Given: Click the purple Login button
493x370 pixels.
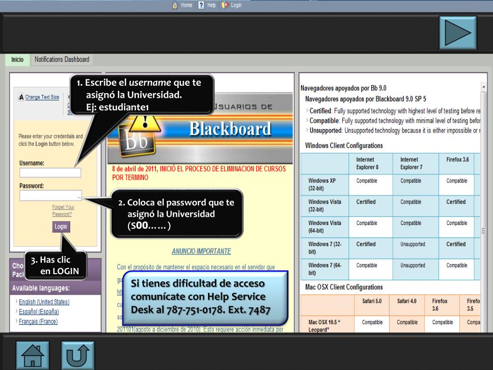Looking at the screenshot, I should click(x=61, y=226).
